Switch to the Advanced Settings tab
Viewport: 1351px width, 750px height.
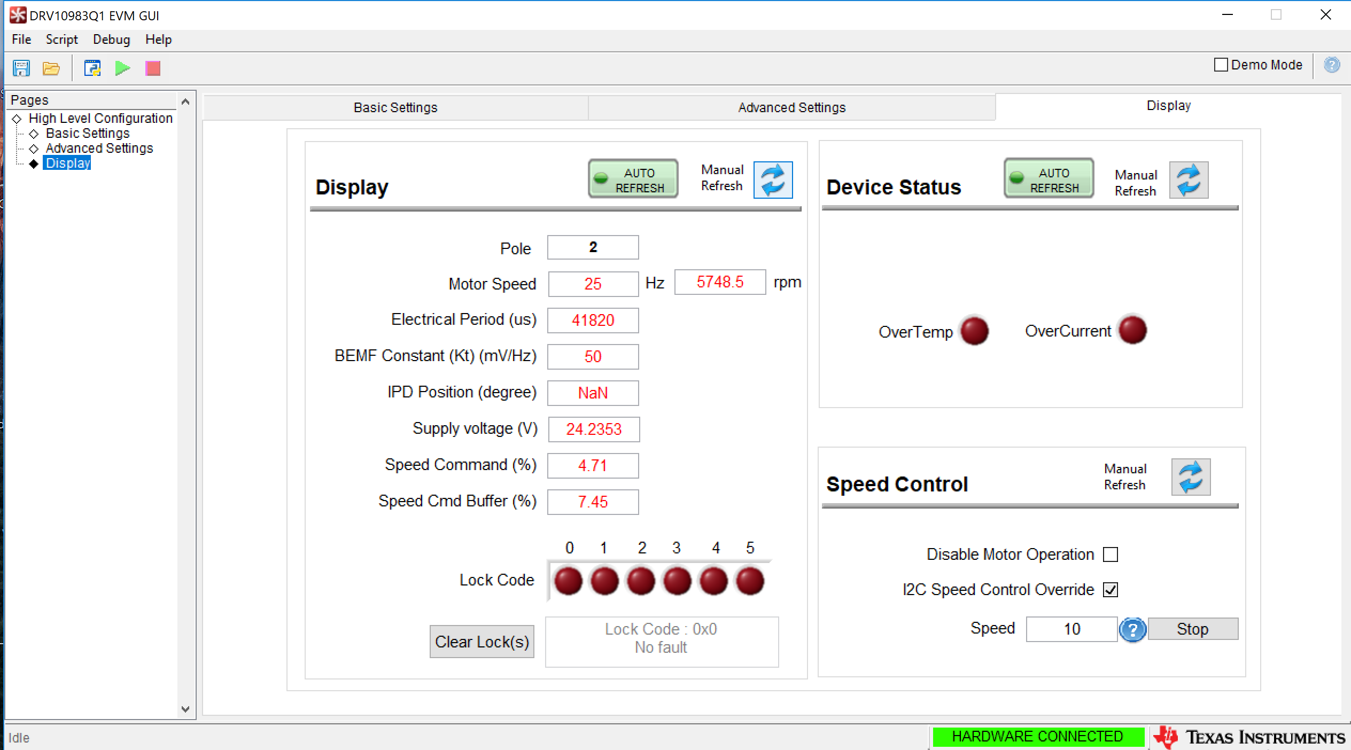coord(791,107)
